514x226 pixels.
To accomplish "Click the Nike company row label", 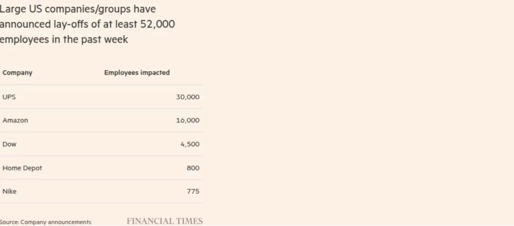I will pos(9,191).
